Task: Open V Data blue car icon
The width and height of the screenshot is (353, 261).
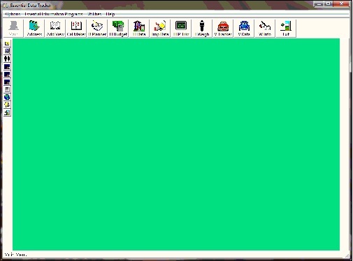Action: [x=244, y=28]
